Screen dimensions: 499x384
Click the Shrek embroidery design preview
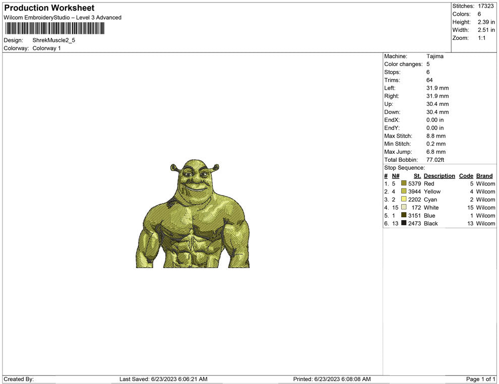[193, 214]
